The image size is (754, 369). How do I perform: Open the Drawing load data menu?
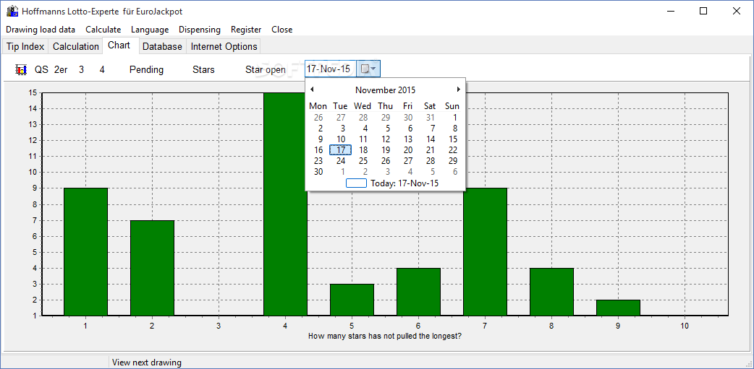[41, 30]
